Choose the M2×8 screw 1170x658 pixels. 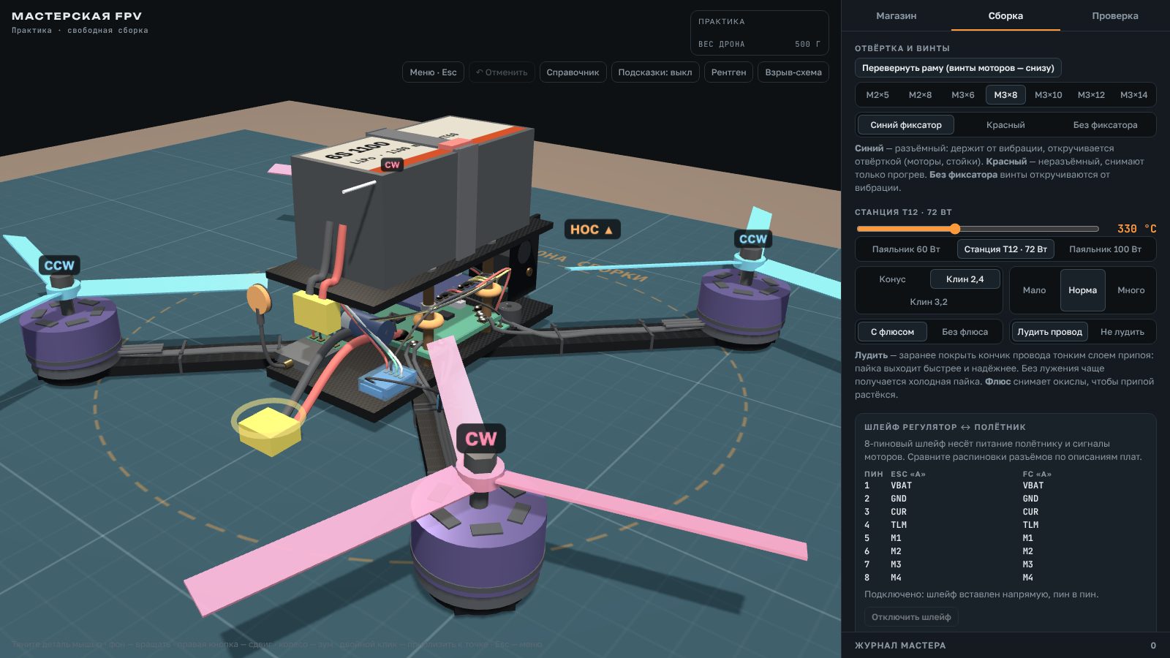[920, 95]
